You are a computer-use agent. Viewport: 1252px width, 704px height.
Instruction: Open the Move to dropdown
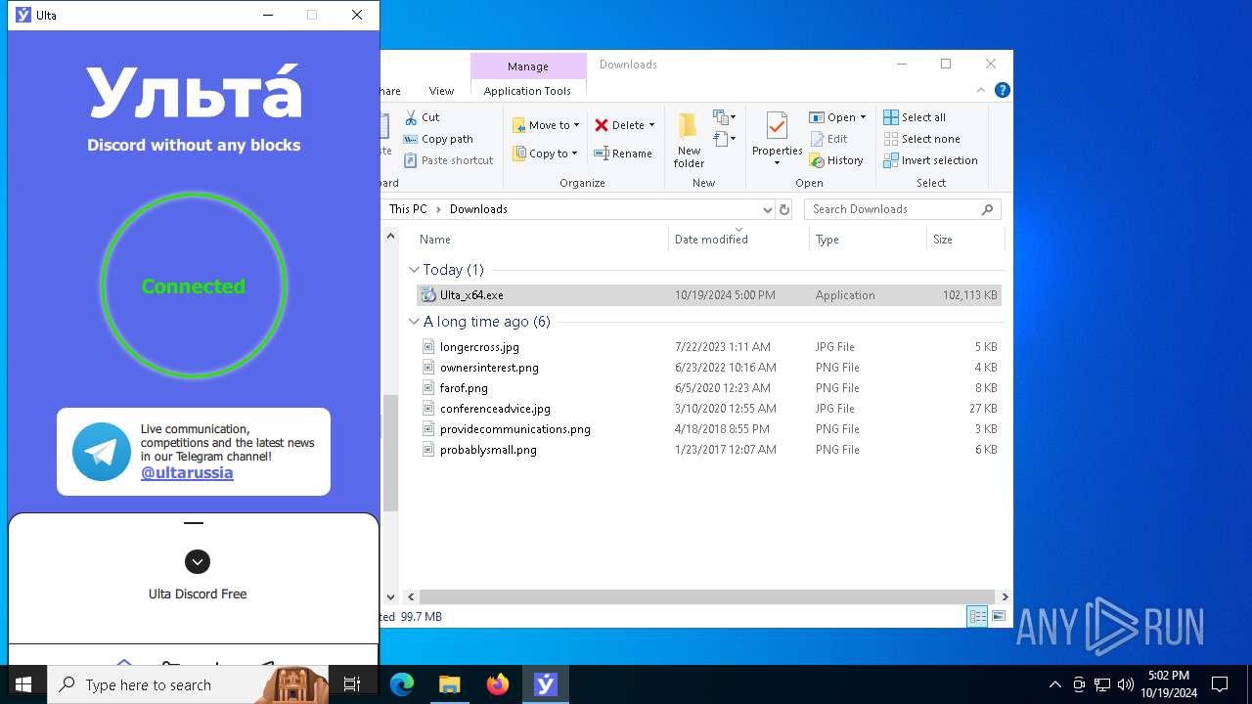point(546,125)
